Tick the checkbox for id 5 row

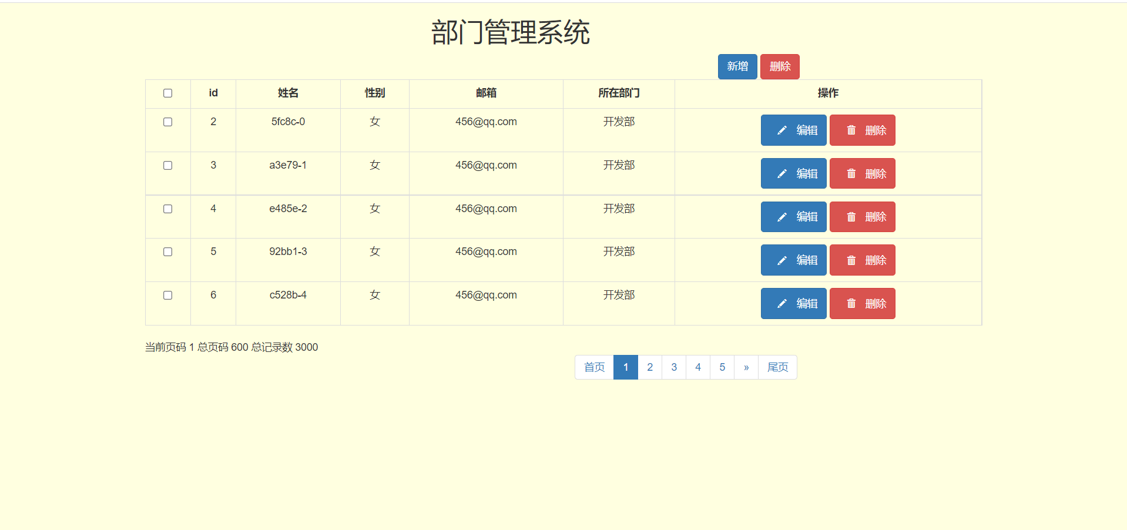(167, 251)
